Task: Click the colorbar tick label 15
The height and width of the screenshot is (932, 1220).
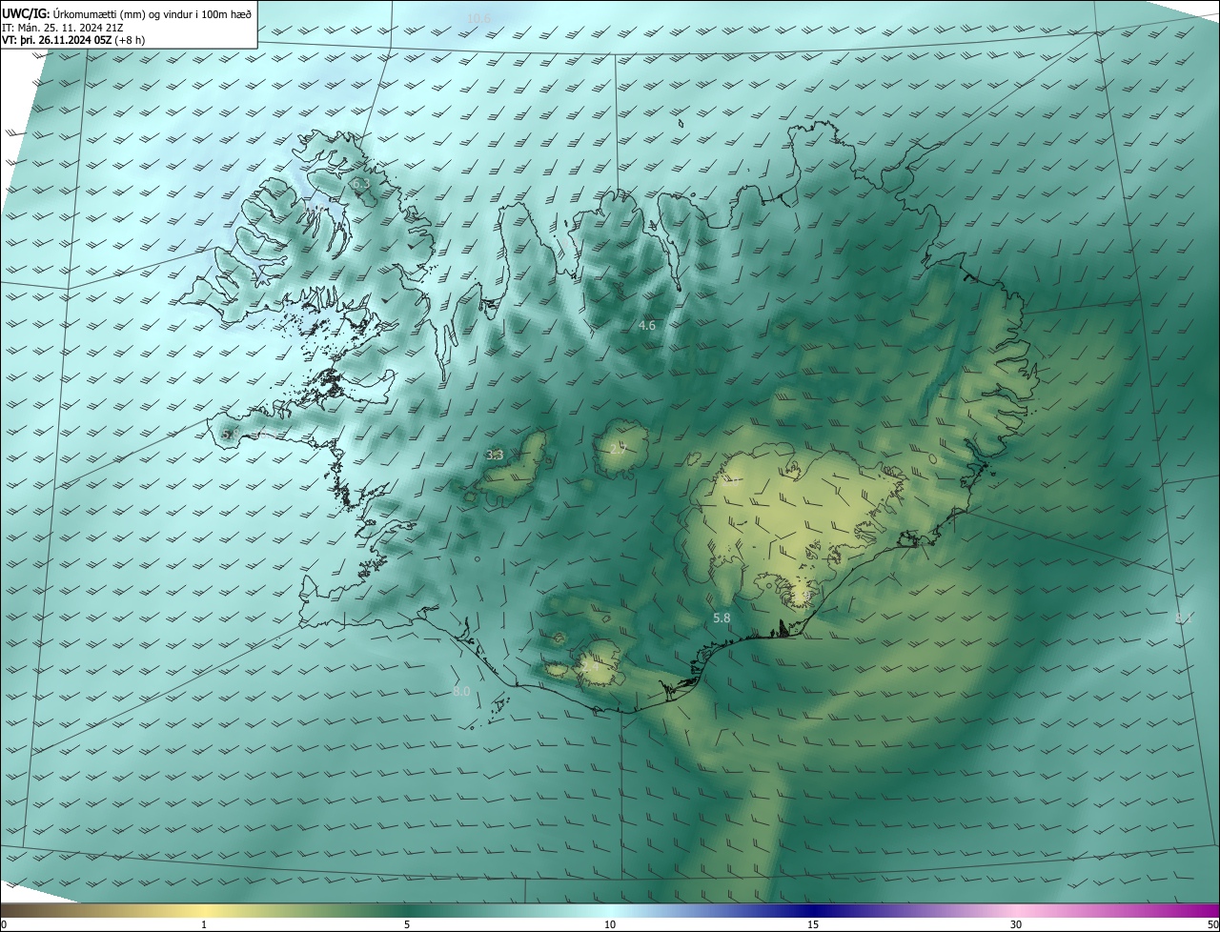Action: tap(813, 924)
